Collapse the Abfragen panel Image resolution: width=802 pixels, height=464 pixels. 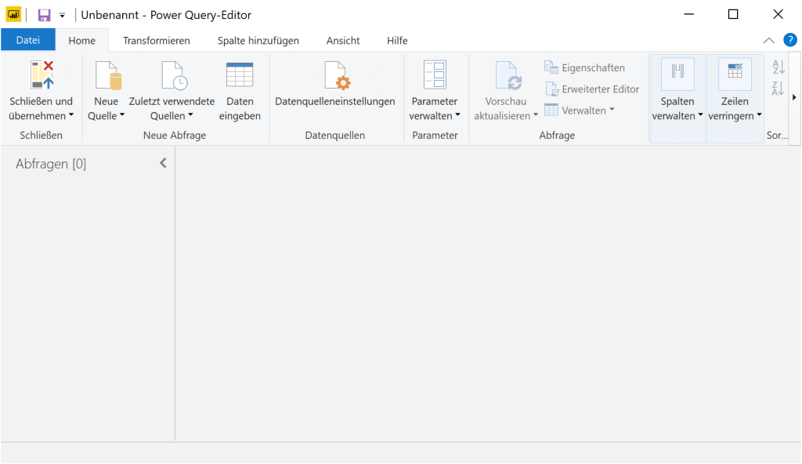click(x=163, y=163)
